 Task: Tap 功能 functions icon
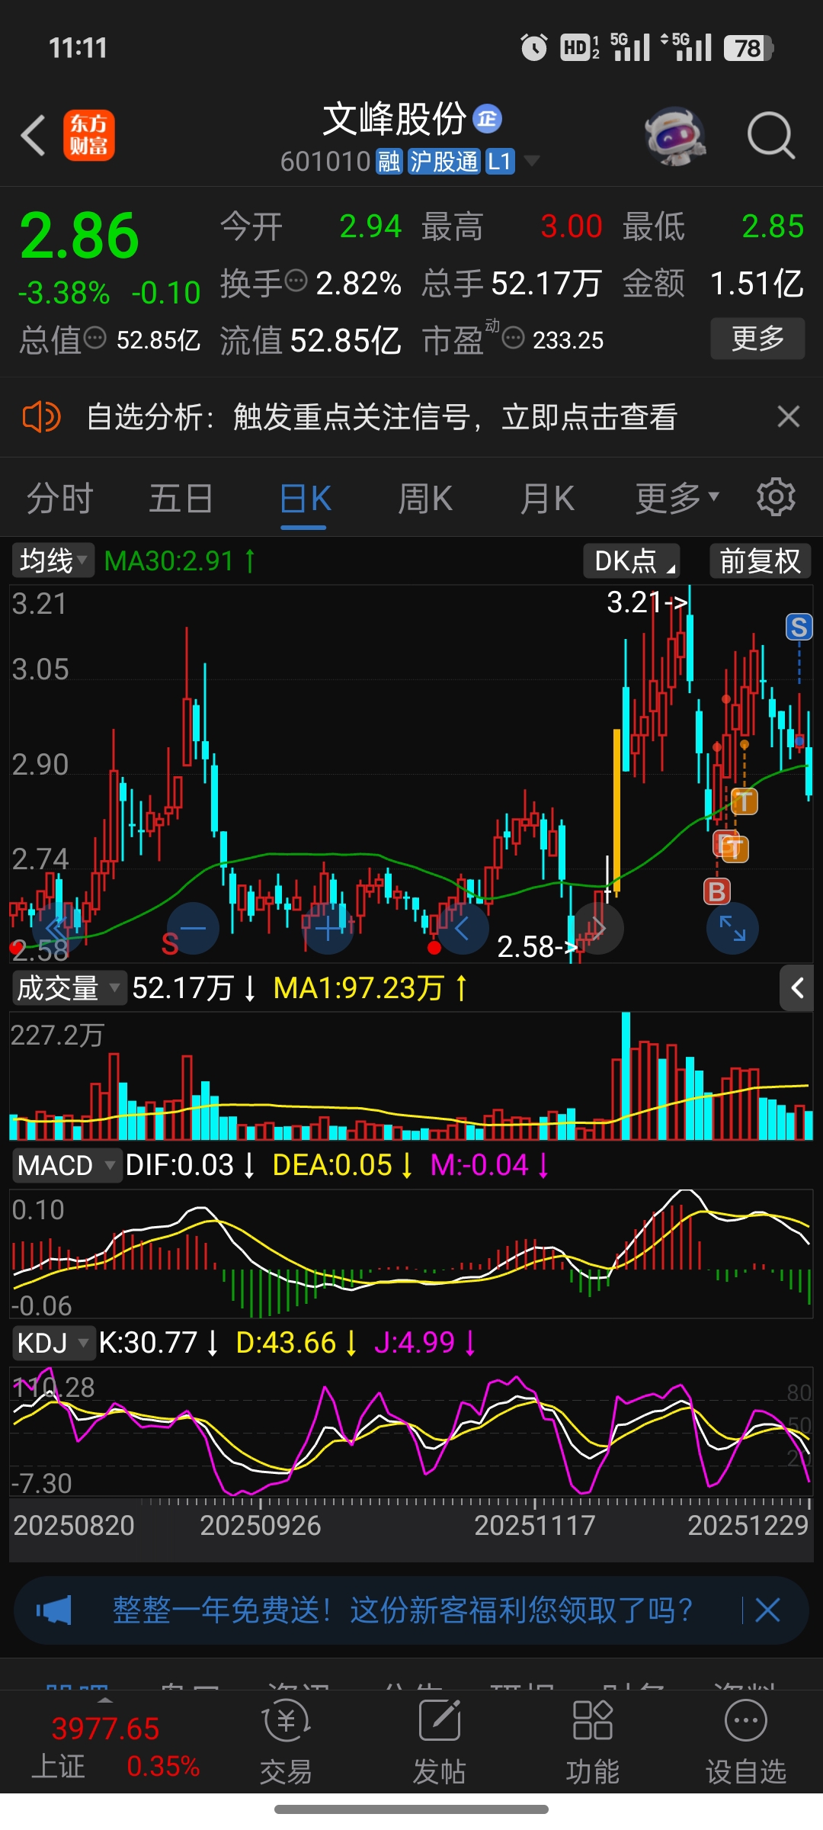coord(593,1742)
